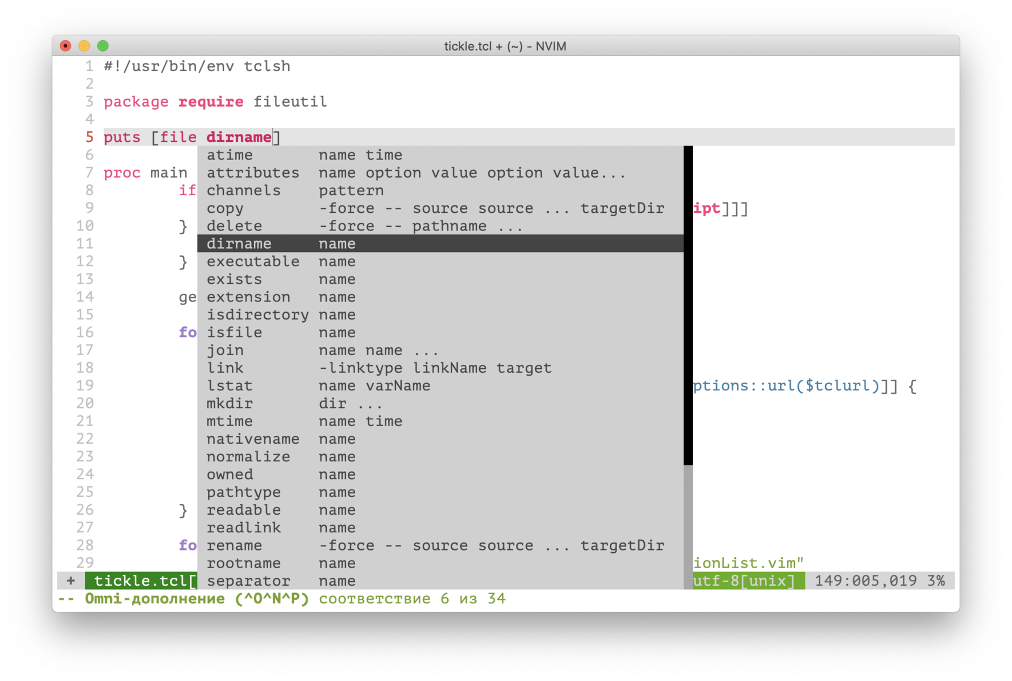Choose normalize in the completion menu
The width and height of the screenshot is (1012, 681).
click(440, 456)
